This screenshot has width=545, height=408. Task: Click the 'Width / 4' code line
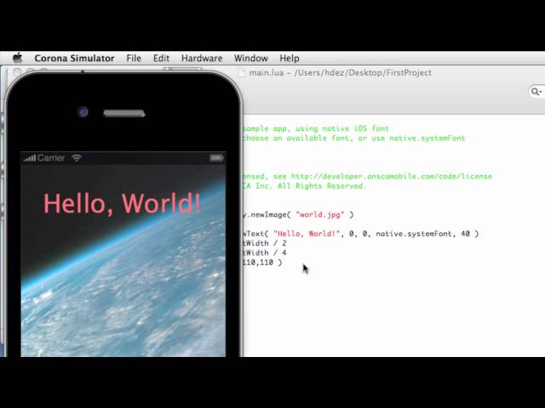pos(265,253)
